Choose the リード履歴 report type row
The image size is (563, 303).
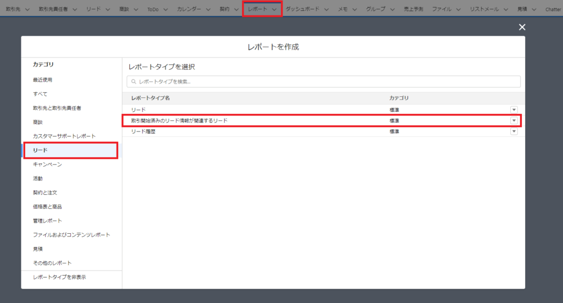tap(323, 131)
